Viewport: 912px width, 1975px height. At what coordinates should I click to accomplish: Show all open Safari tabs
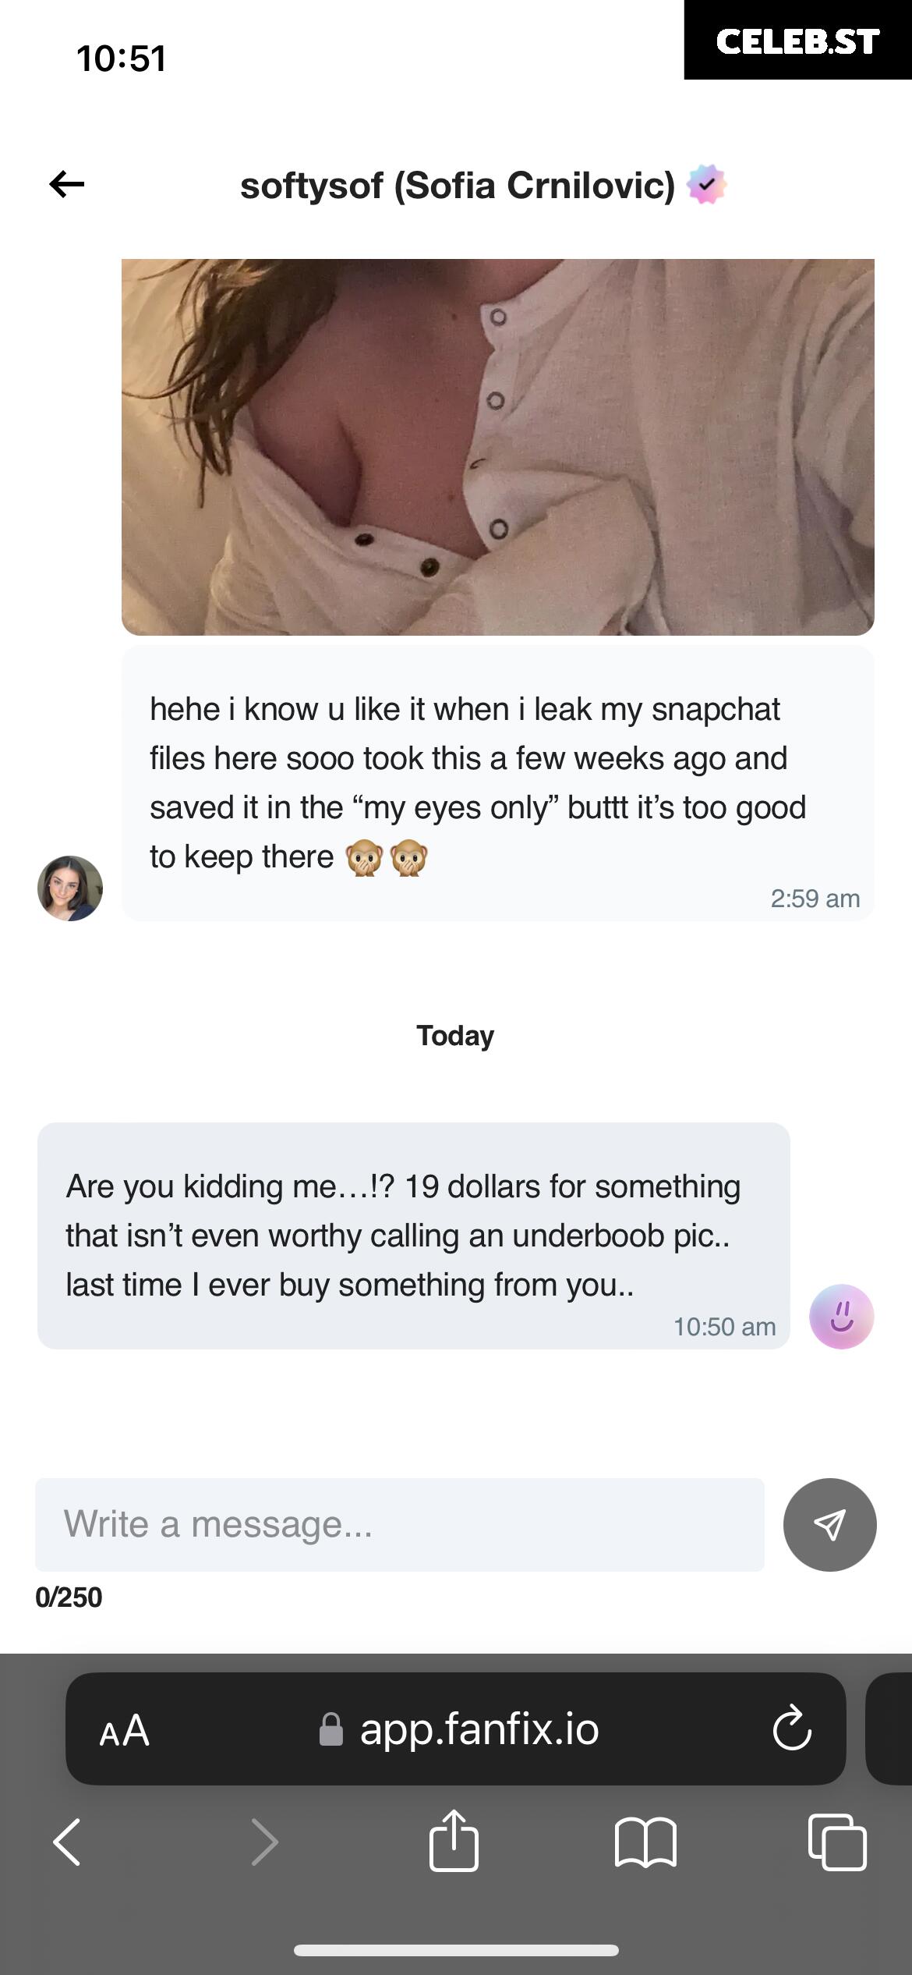[837, 1842]
